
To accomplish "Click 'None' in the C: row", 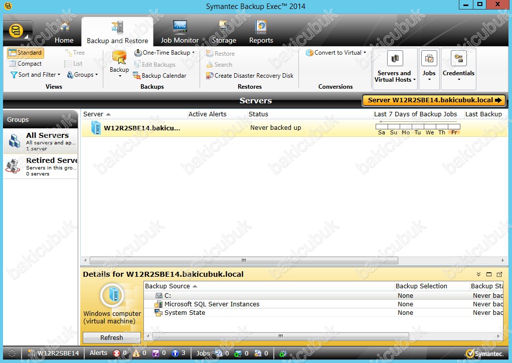I will pyautogui.click(x=405, y=296).
